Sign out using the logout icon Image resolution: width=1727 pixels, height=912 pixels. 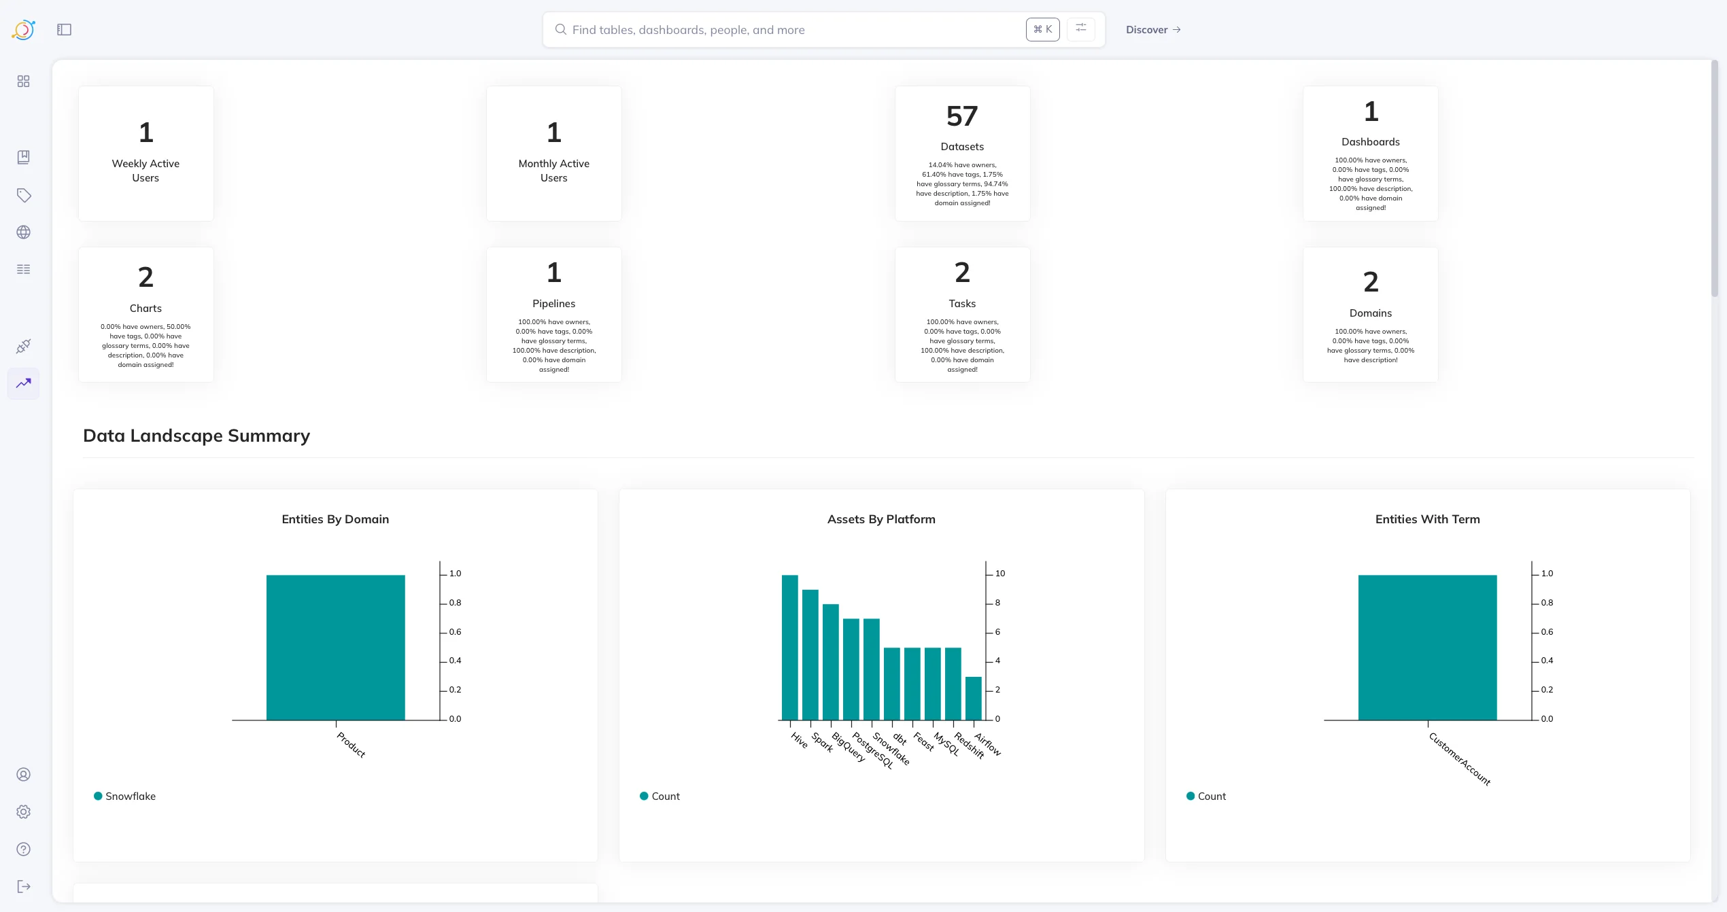pos(23,886)
